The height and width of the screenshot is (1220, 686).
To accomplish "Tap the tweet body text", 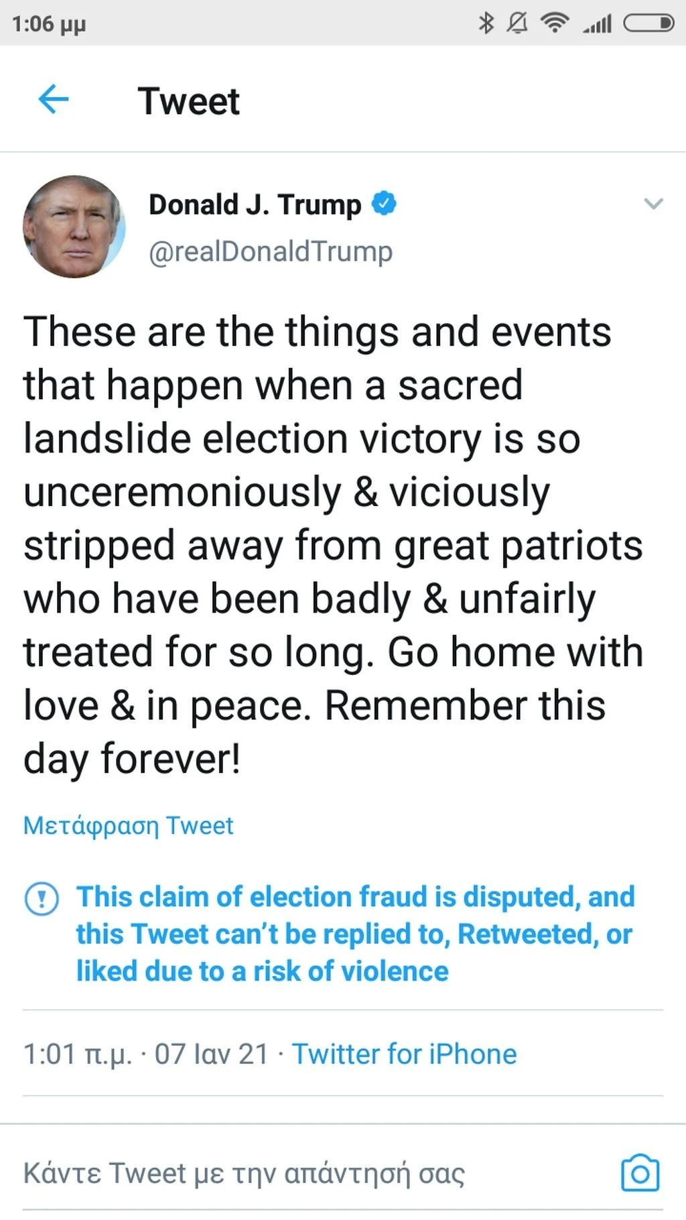I will [333, 545].
